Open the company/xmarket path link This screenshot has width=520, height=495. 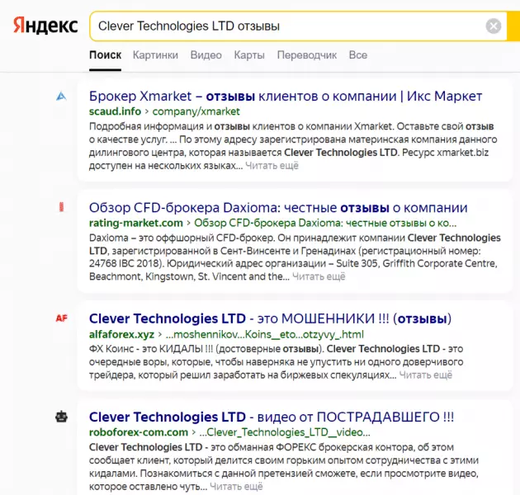tap(196, 111)
